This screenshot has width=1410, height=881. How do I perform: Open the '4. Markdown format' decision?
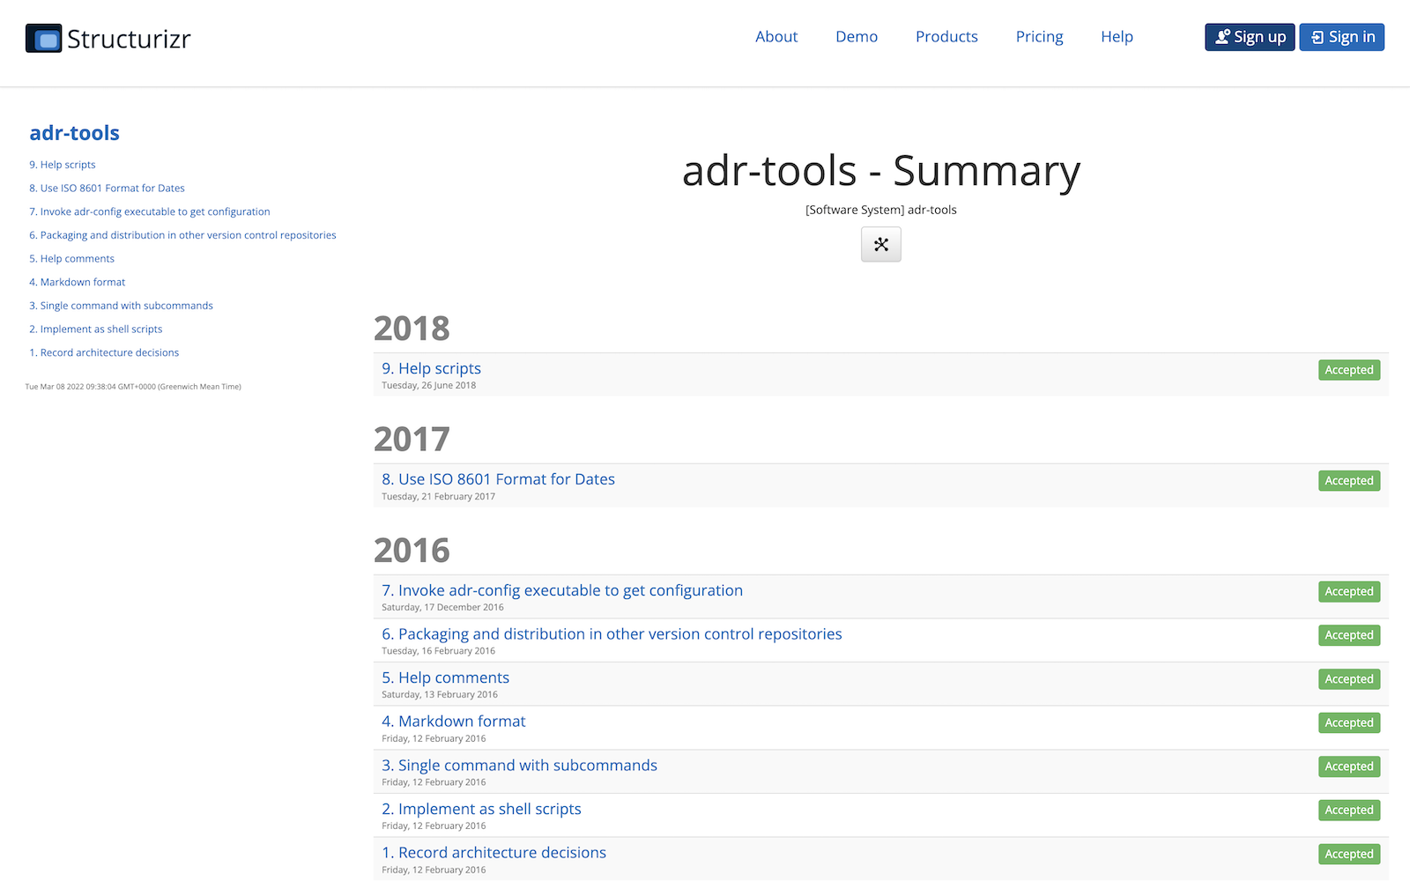pyautogui.click(x=453, y=721)
